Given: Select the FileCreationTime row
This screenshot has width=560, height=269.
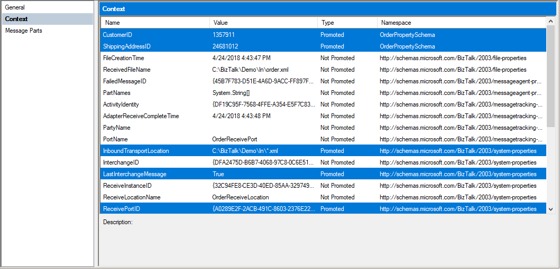Looking at the screenshot, I should 323,57.
